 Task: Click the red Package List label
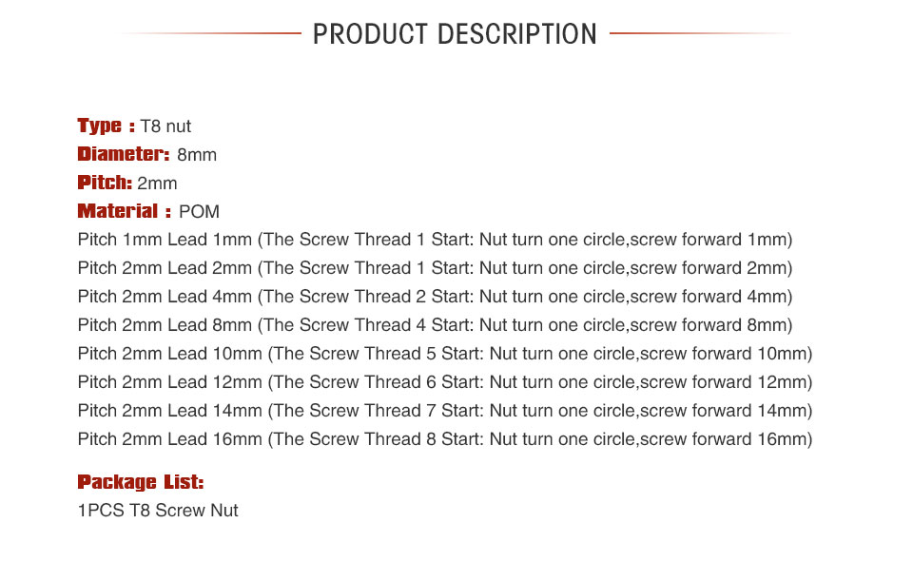click(141, 482)
